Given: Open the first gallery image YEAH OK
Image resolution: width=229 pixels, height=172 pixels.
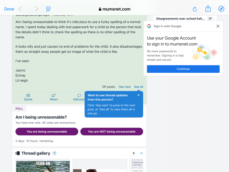Looking at the screenshot, I should 43,166.
